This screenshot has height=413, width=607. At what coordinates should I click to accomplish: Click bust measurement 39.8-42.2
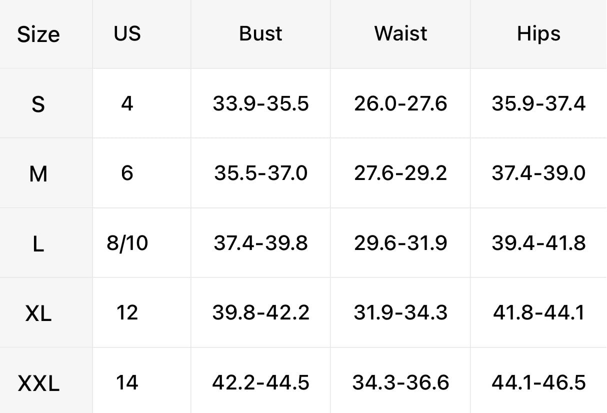pyautogui.click(x=260, y=313)
